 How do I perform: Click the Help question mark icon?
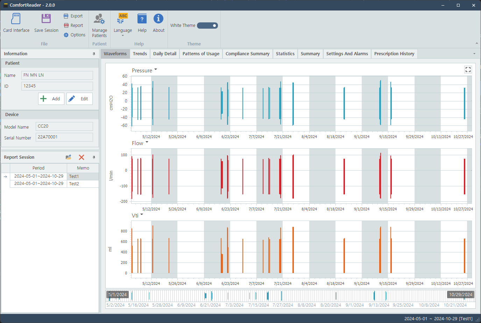pyautogui.click(x=142, y=19)
